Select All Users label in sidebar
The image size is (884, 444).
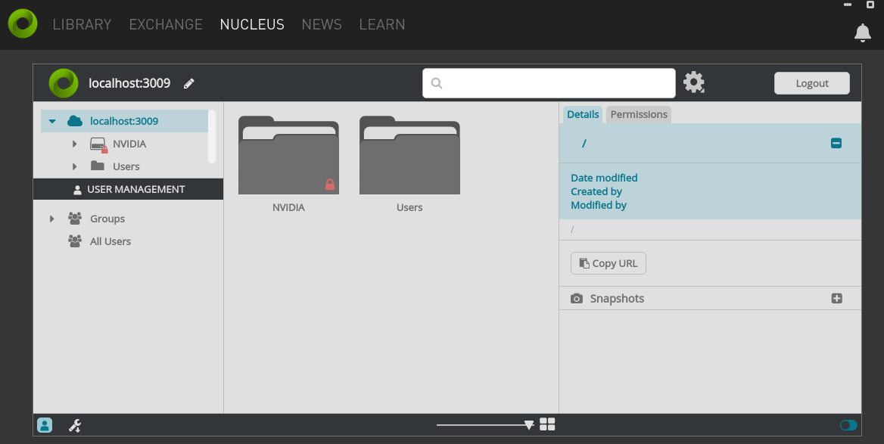[110, 241]
